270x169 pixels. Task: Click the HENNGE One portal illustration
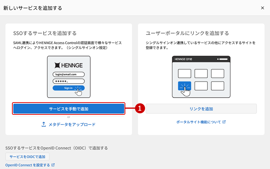201,77
